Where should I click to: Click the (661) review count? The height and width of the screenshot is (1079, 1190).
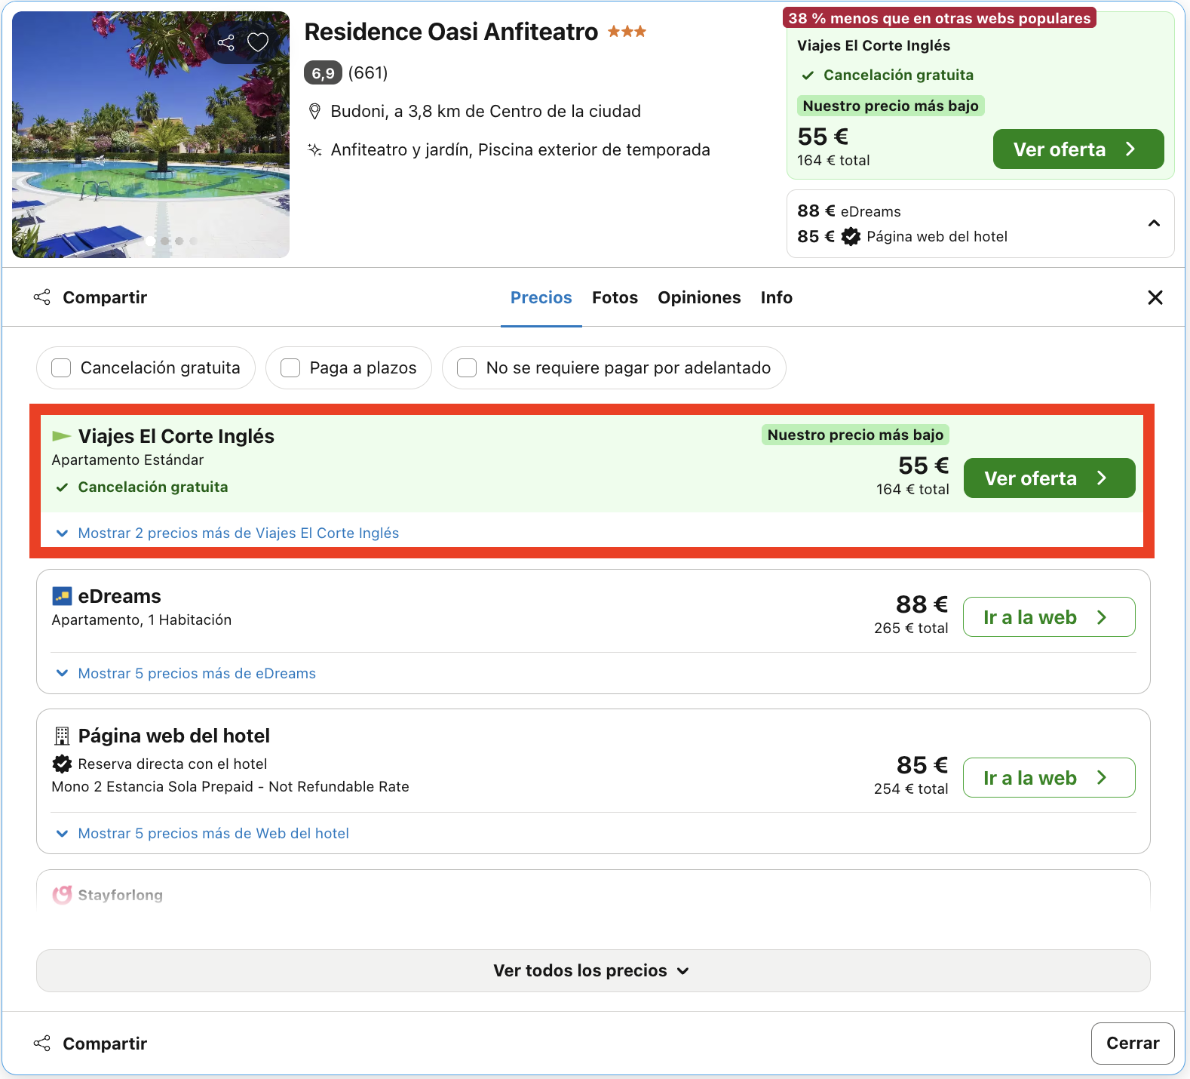[368, 72]
